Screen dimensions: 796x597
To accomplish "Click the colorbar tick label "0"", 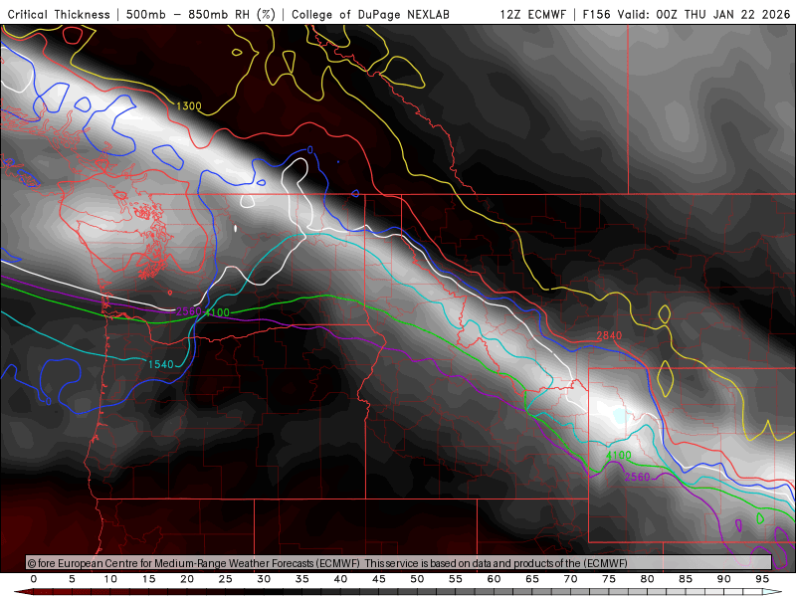I will tap(34, 579).
